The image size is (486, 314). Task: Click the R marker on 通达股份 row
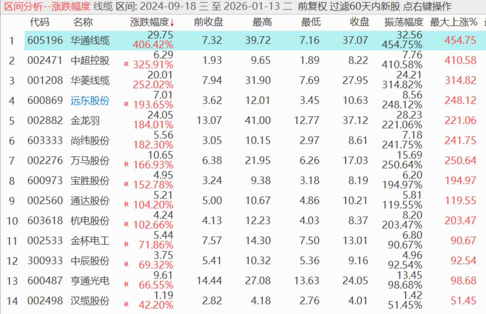tap(126, 204)
